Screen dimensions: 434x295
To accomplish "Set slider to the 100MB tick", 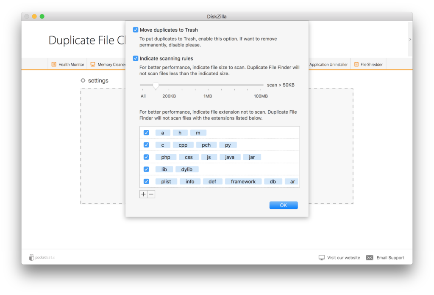I will 261,89.
